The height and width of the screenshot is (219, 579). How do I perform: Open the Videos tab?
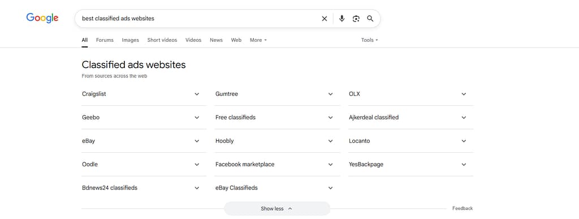coord(193,40)
